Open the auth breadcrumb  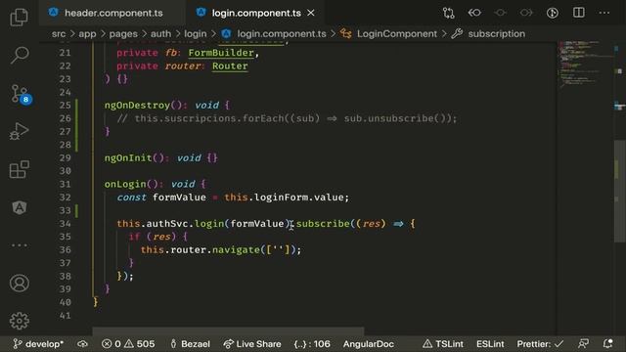pos(160,34)
